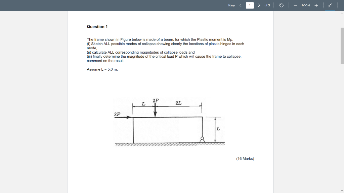The height and width of the screenshot is (193, 344).
Task: Click the '2P' load label in figure
Action: tap(156, 101)
